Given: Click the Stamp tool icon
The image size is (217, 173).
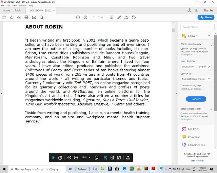Looking at the screenshot, I should (134, 17).
